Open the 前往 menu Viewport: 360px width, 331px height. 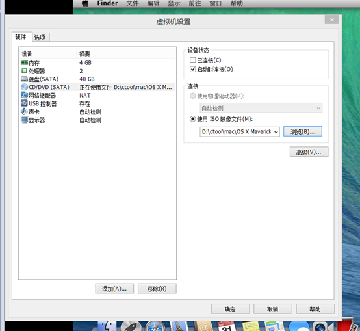195,3
